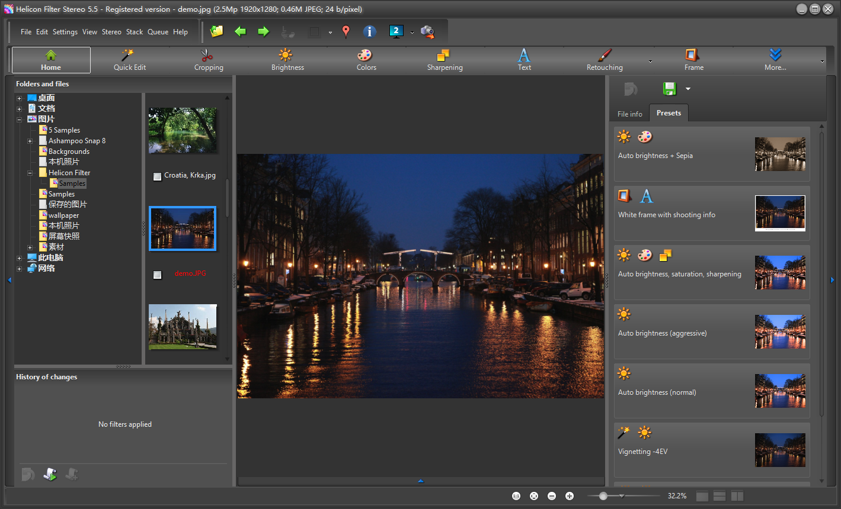Screen dimensions: 841x509
Task: Open the Stereo menu
Action: (111, 32)
